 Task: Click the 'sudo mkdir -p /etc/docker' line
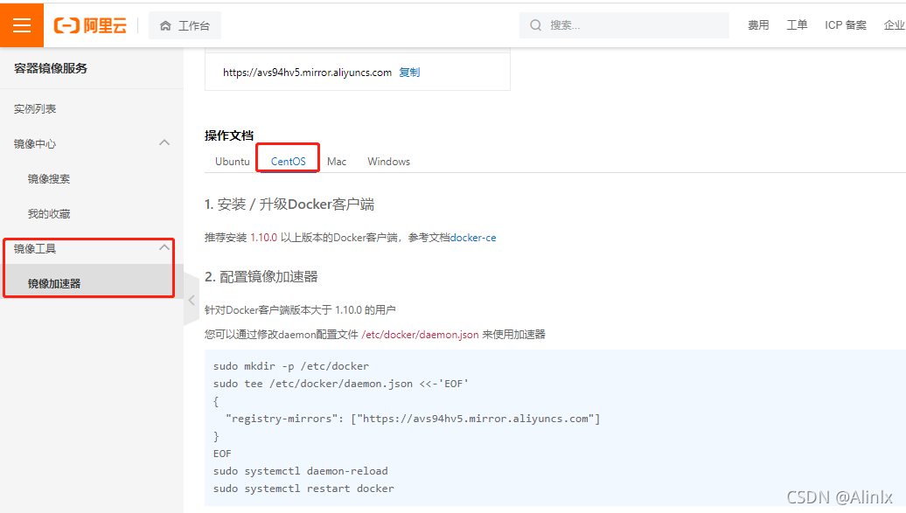[x=291, y=366]
